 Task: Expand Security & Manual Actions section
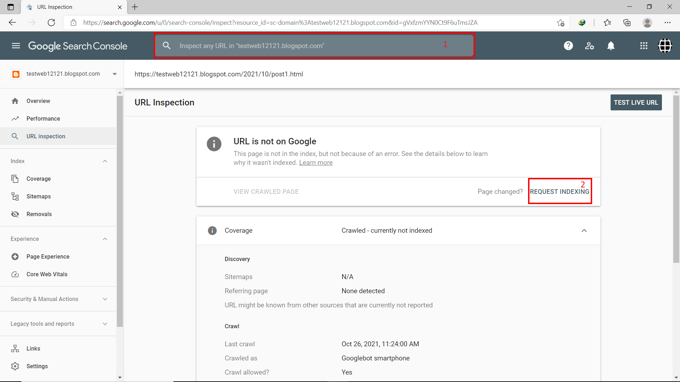(105, 299)
